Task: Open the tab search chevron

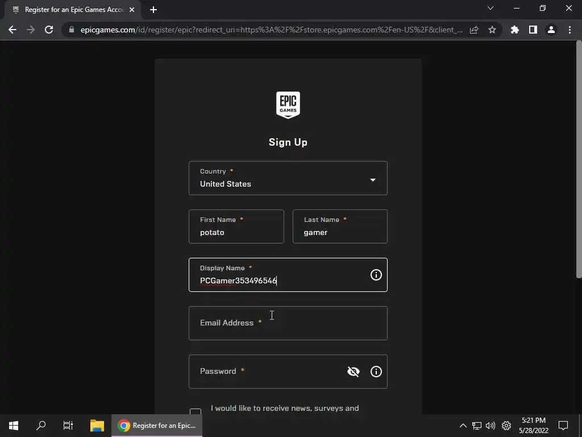Action: (490, 8)
